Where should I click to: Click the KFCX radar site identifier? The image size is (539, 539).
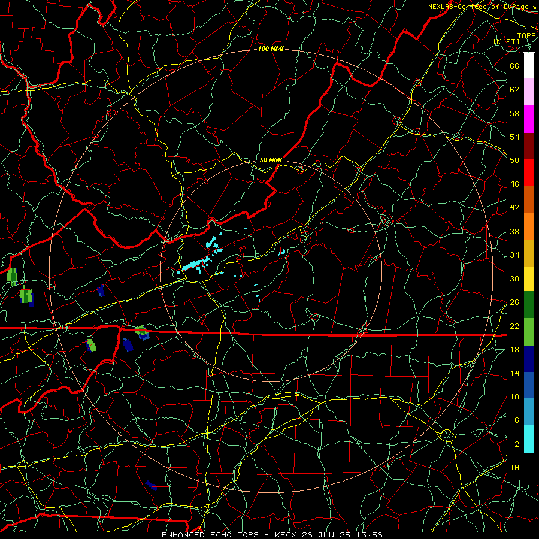coord(287,535)
